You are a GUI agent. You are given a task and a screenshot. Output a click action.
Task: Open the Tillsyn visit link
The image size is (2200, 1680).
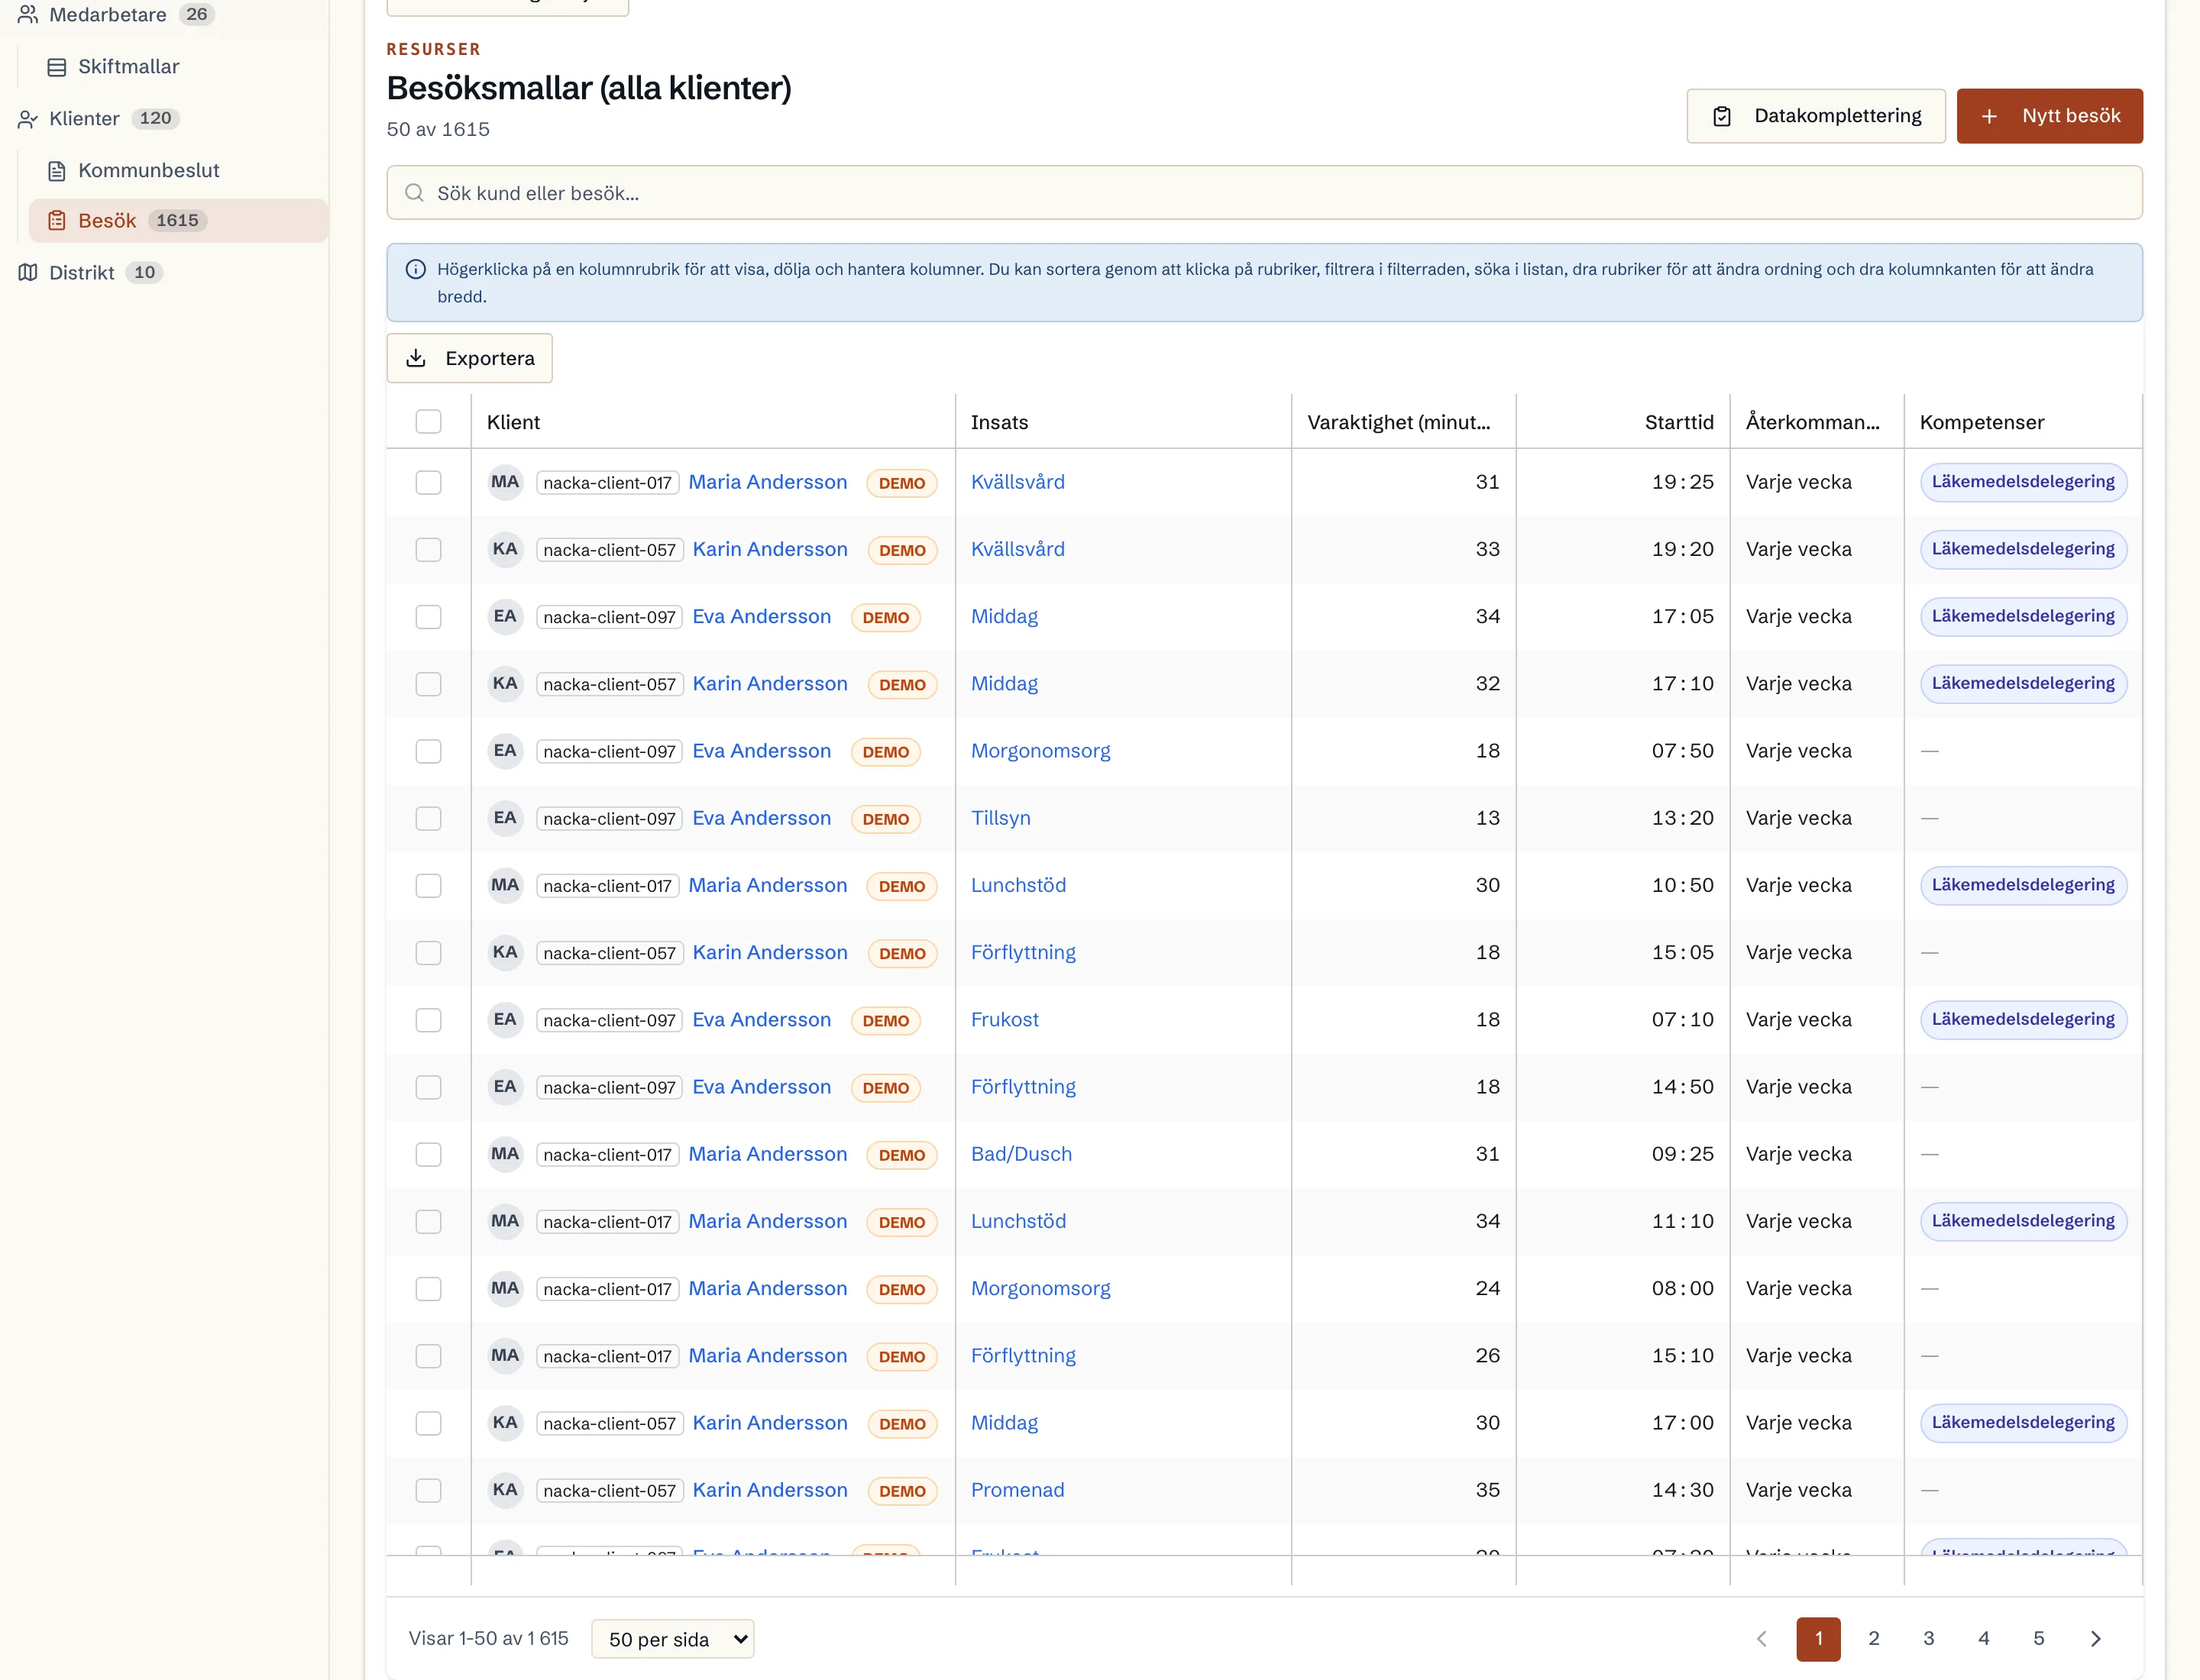click(1001, 818)
